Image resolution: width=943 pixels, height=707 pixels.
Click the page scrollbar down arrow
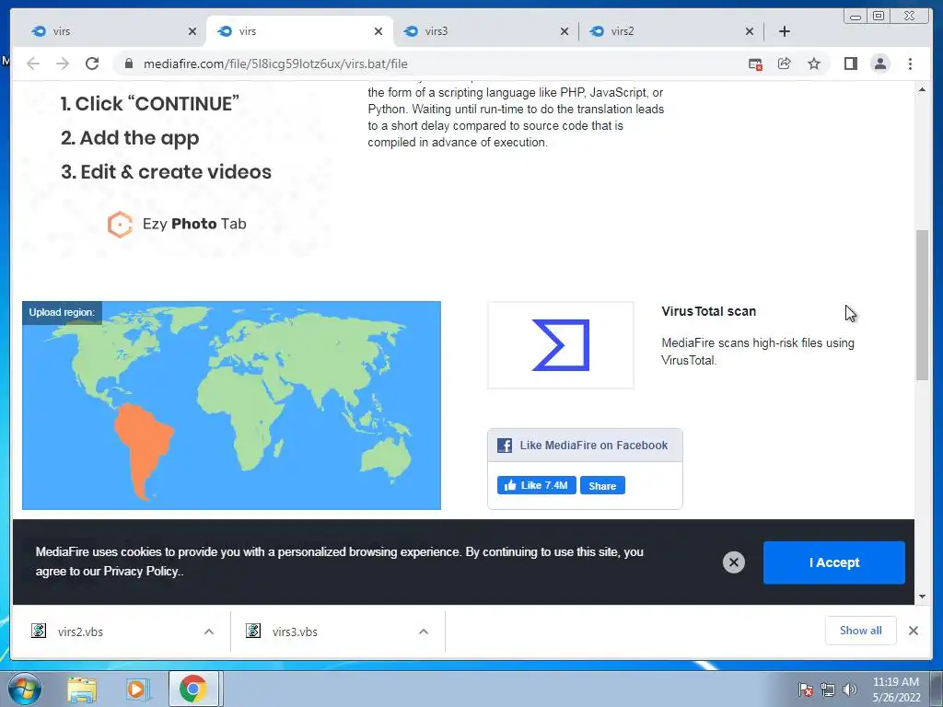[x=923, y=597]
